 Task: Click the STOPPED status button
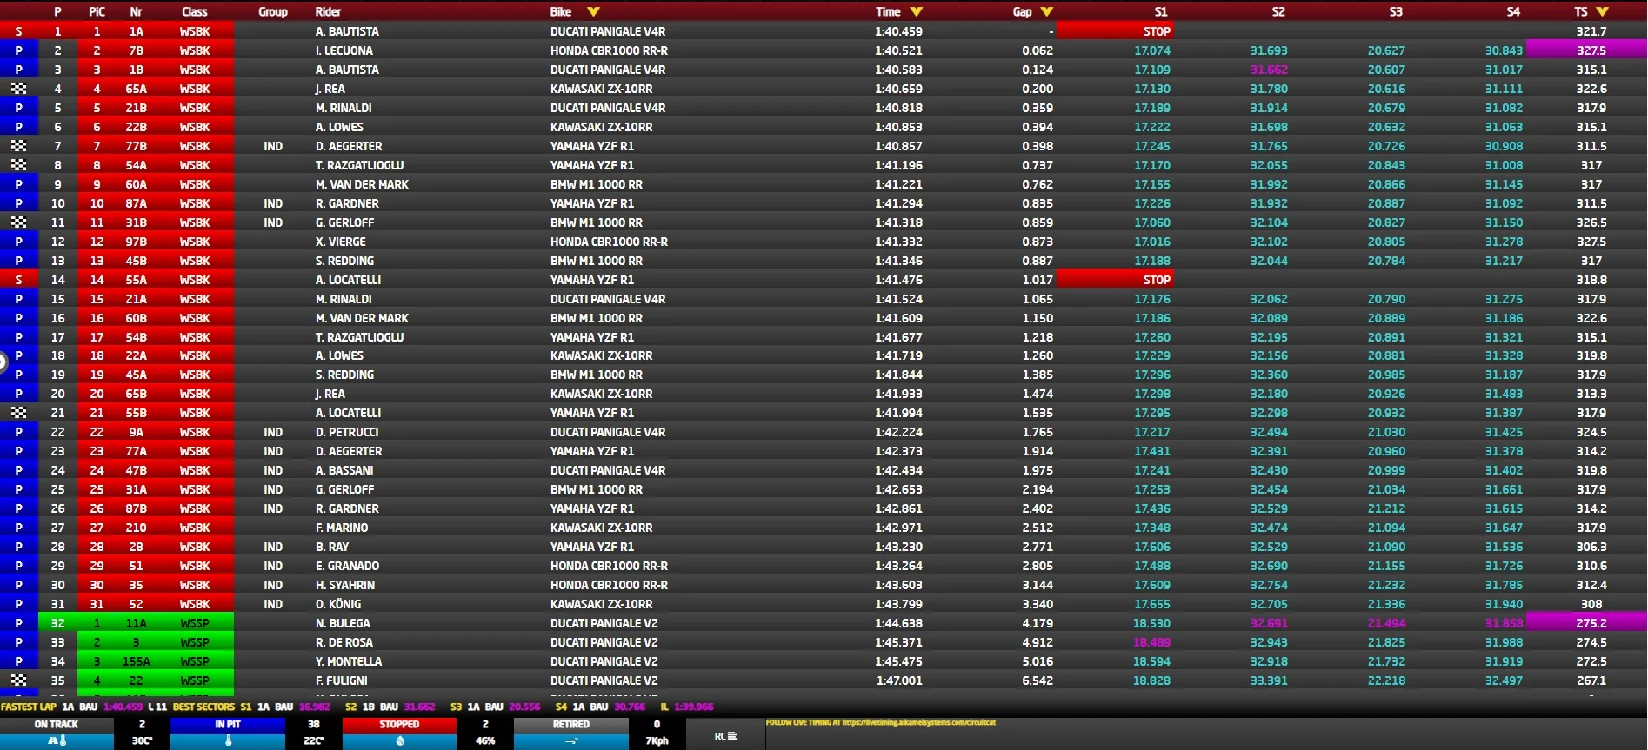[399, 724]
